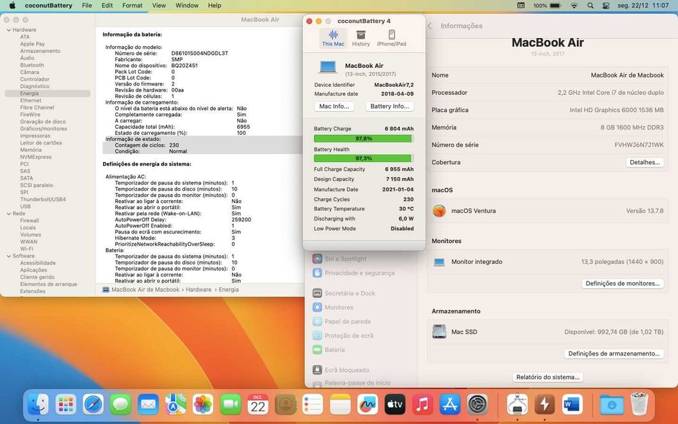Open Ecrã bloqueado settings
The width and height of the screenshot is (678, 424).
click(341, 370)
